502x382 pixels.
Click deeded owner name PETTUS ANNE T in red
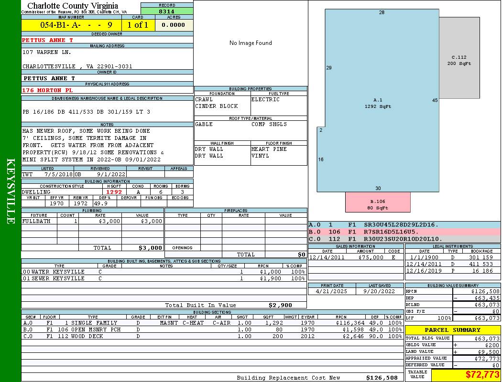48,41
